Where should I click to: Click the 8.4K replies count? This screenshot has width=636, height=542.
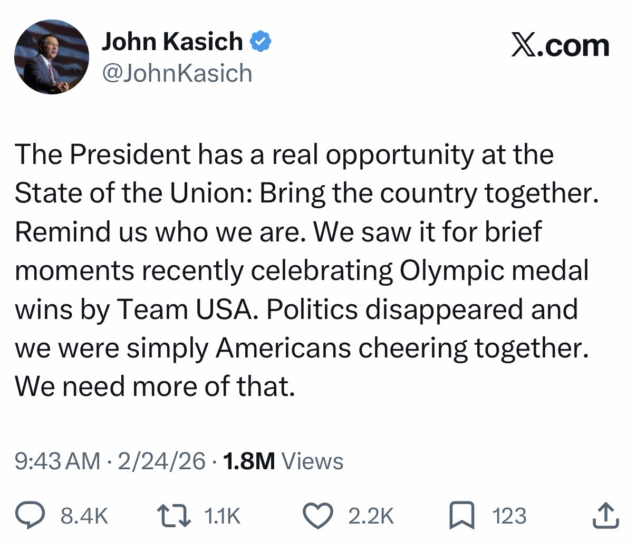[x=84, y=516]
